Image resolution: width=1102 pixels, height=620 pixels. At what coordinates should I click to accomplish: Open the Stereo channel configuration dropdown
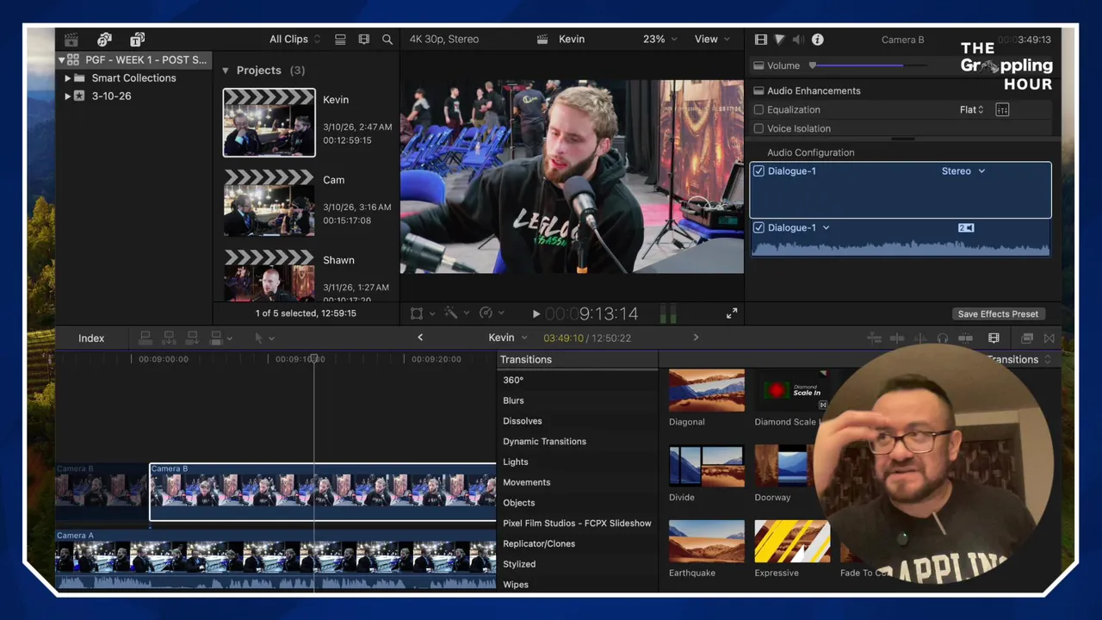963,171
